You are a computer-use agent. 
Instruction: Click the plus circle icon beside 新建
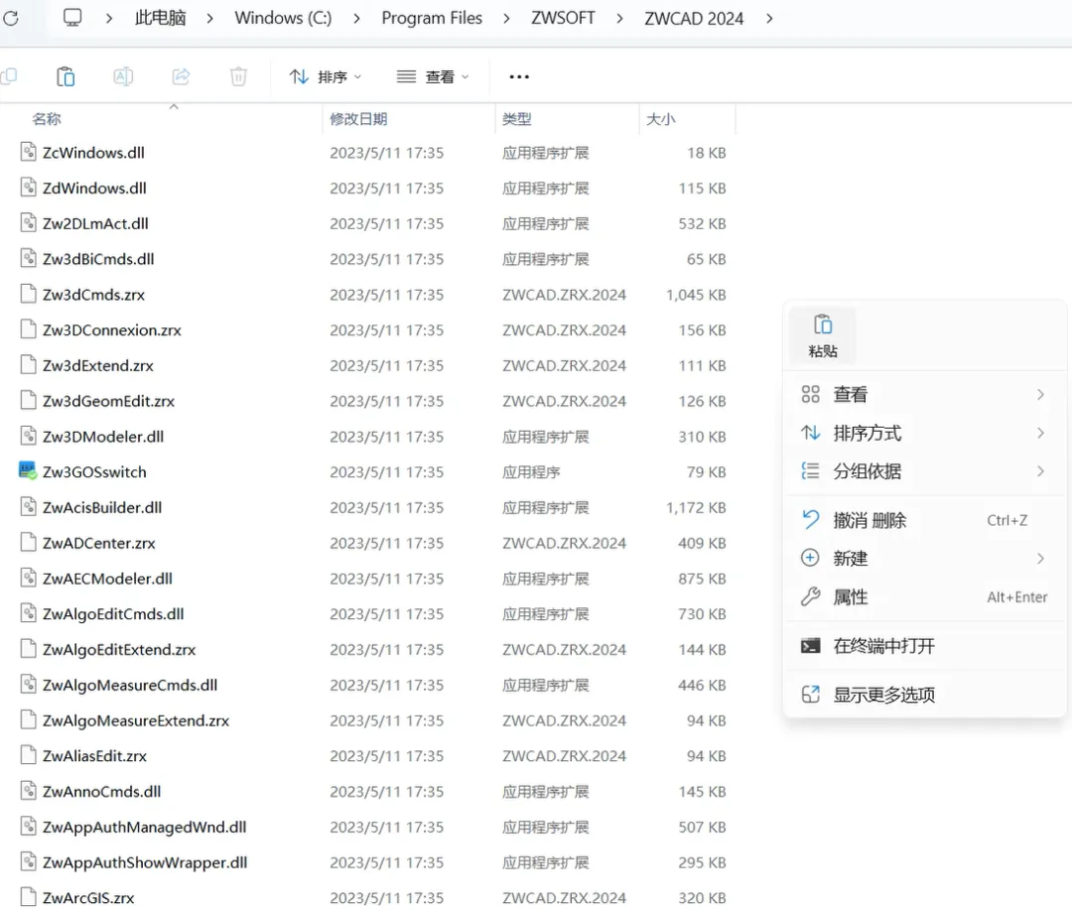point(810,558)
